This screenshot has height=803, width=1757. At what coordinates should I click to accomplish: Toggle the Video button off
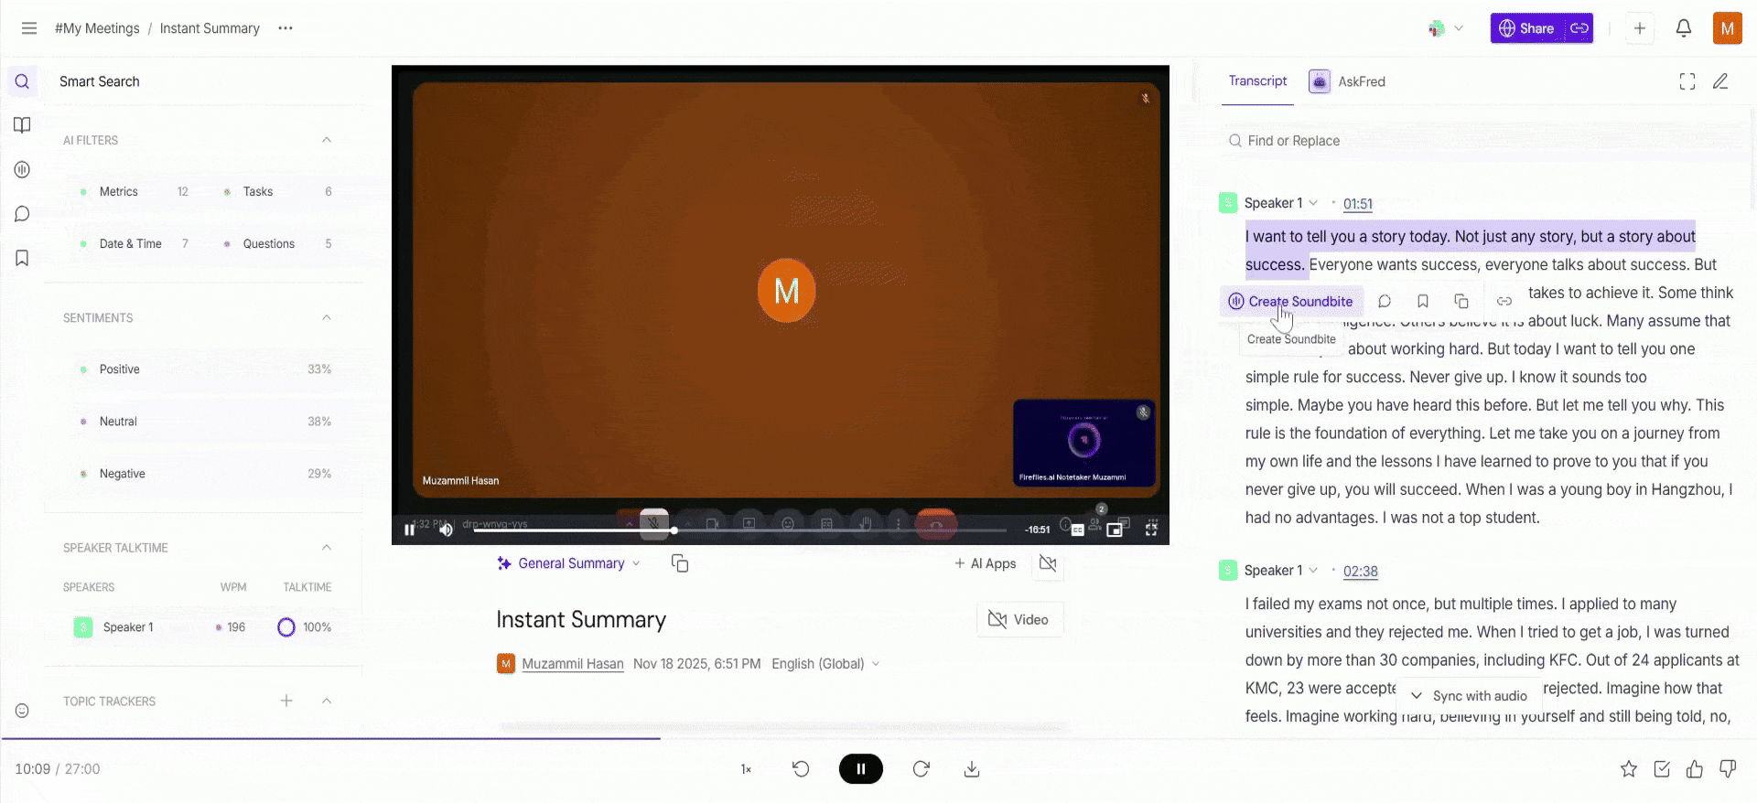click(x=1019, y=620)
